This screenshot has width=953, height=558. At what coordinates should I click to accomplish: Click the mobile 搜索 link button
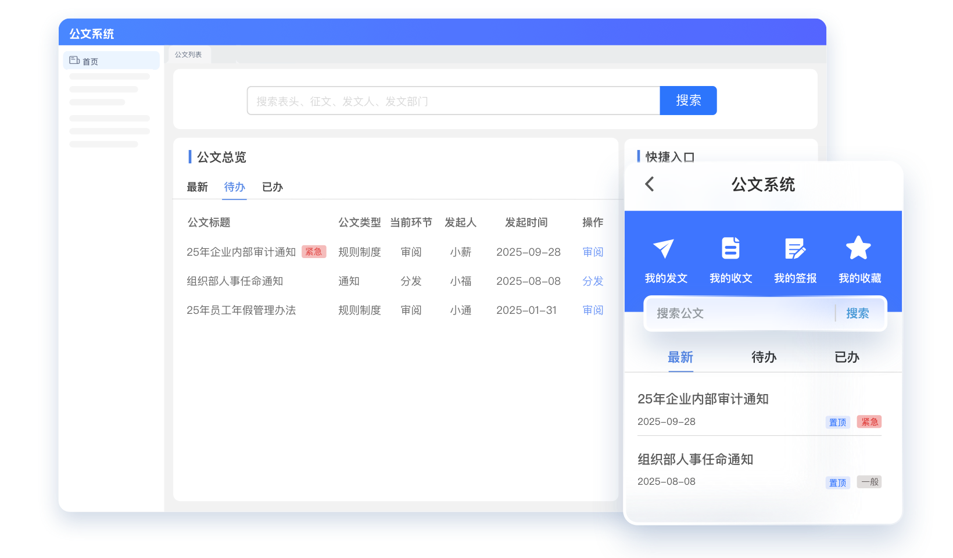pos(857,313)
